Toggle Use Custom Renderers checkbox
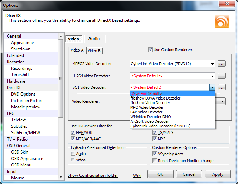This screenshot has width=238, height=184. 150,50
